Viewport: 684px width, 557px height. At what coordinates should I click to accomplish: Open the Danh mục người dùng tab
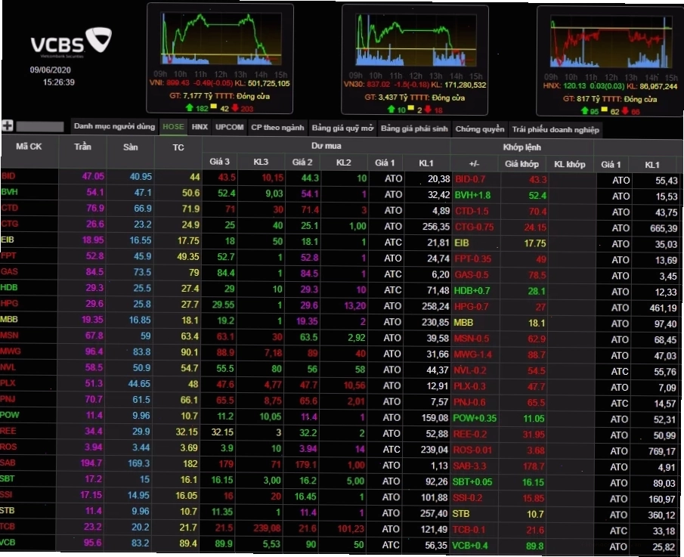click(114, 126)
